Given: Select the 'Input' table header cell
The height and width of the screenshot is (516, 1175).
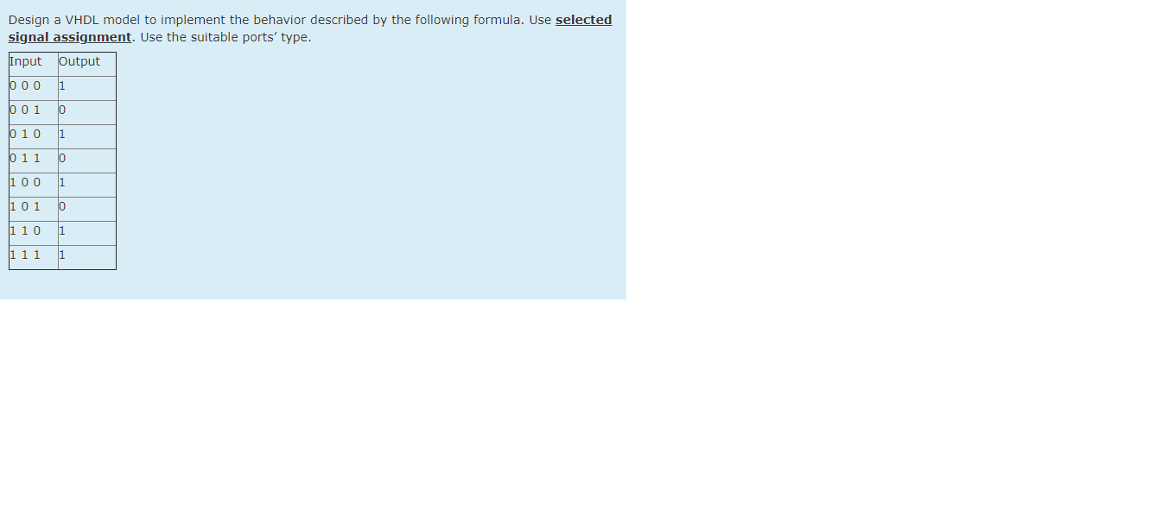Looking at the screenshot, I should (34, 65).
